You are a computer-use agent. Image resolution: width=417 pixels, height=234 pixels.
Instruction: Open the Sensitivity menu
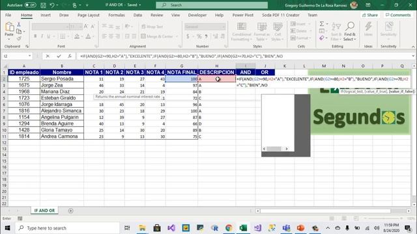(388, 29)
